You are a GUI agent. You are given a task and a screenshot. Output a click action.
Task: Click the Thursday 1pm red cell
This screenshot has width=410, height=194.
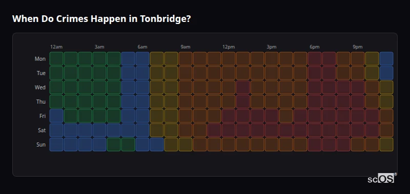coord(243,102)
